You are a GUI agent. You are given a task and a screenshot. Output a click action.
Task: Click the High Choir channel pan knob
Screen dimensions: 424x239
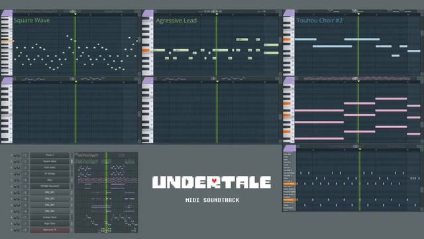tap(15, 224)
